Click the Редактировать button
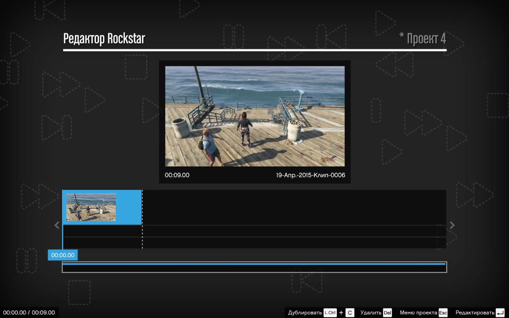Screen dimensions: 509x318 (475, 313)
